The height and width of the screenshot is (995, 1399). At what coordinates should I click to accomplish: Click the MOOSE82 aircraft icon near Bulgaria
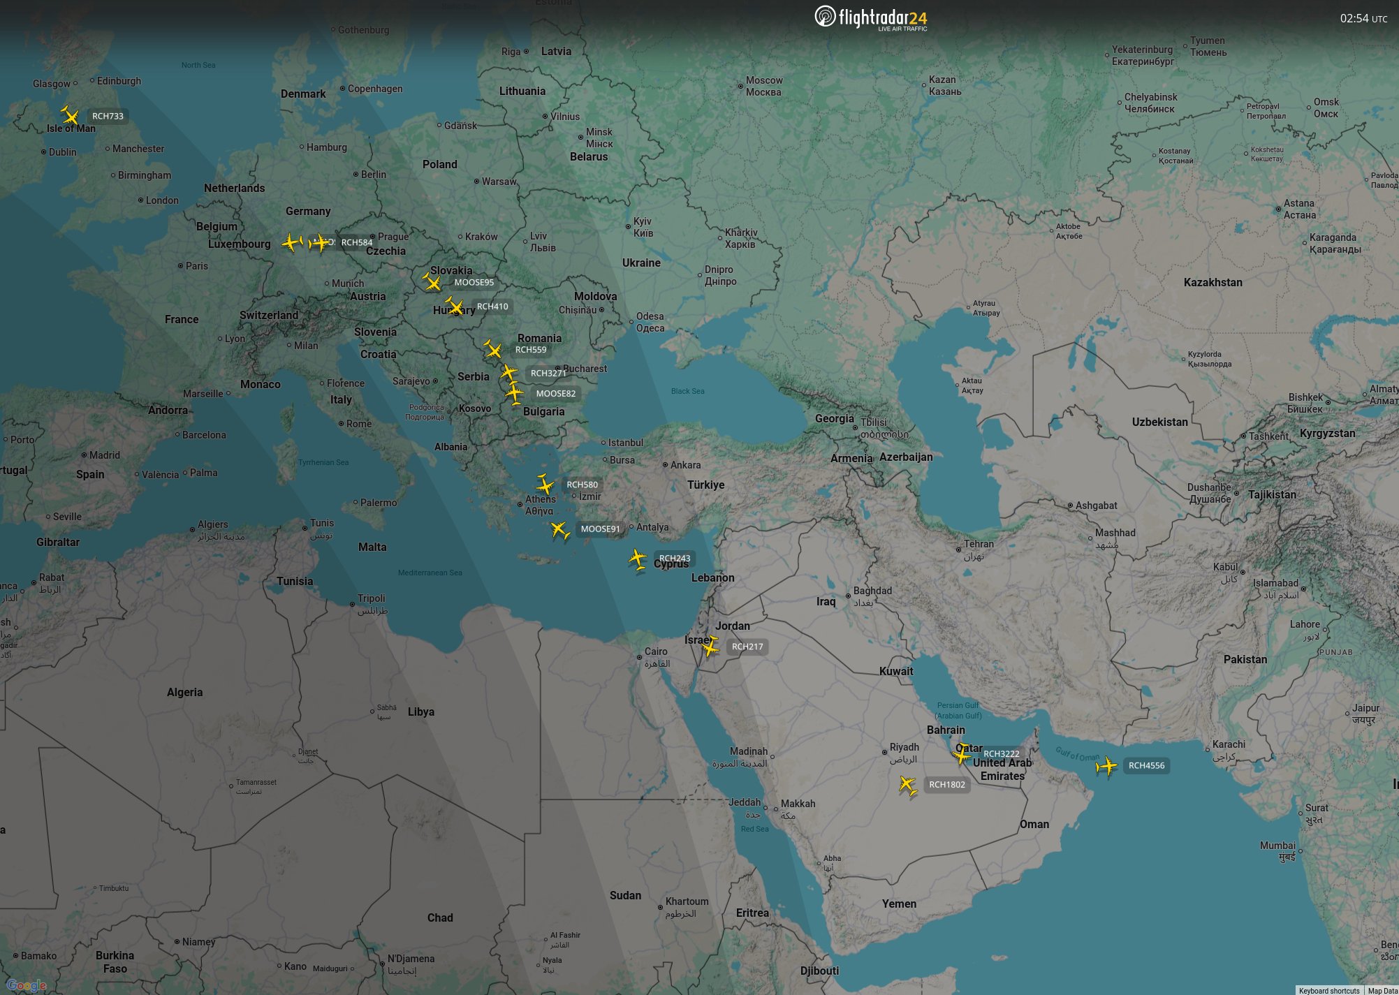[515, 393]
